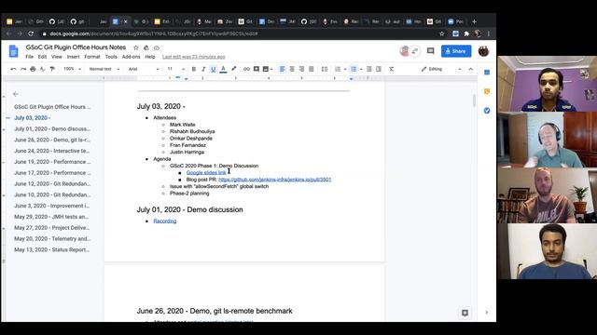Undo the last edit in toolbar
Image resolution: width=597 pixels, height=335 pixels.
click(14, 69)
